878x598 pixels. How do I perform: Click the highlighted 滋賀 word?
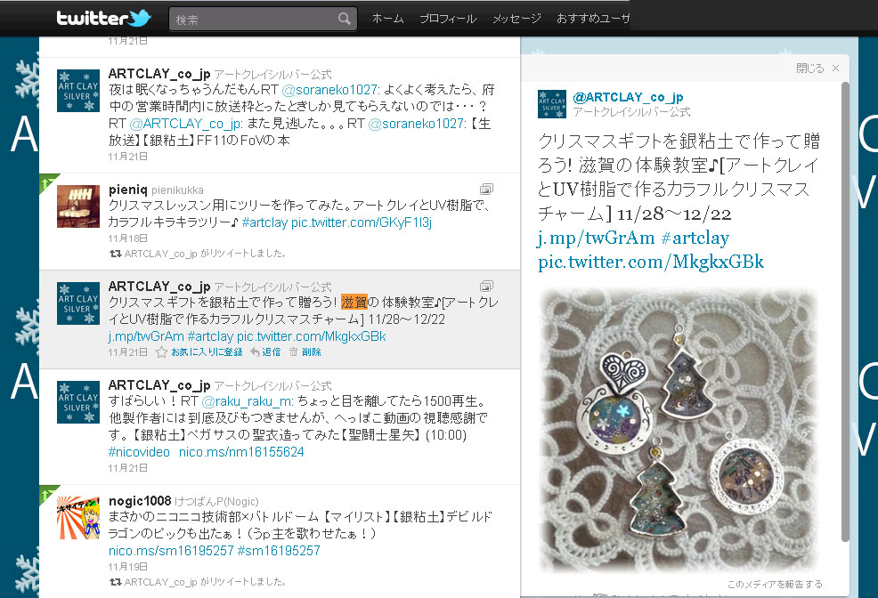pyautogui.click(x=354, y=303)
